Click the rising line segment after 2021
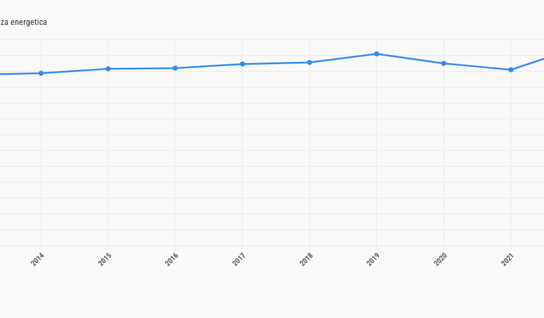Screen dimensions: 544x318 tap(529, 64)
